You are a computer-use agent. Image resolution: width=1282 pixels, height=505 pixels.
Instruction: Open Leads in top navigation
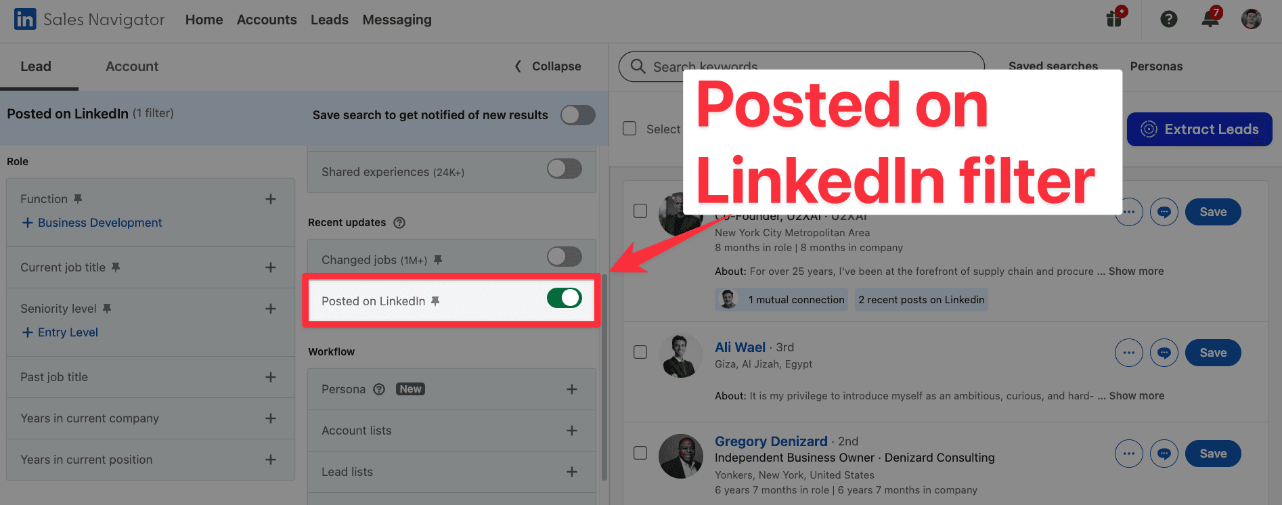click(330, 20)
